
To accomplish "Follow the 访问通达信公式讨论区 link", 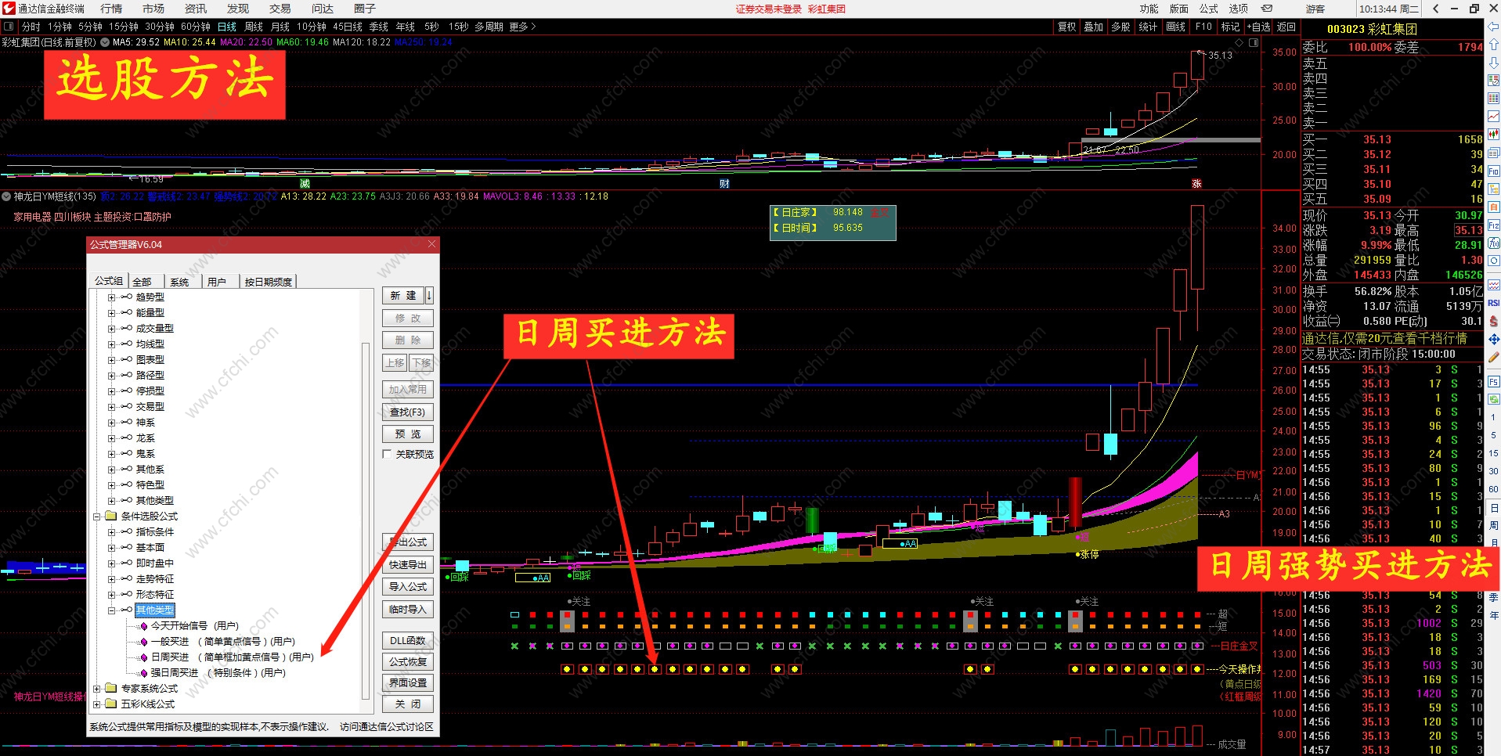I will (x=387, y=727).
